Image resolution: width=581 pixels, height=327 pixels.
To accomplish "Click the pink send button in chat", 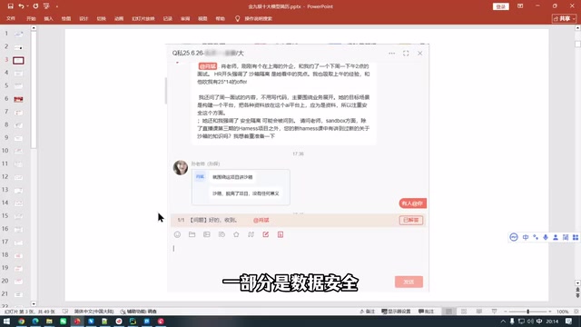I will (x=409, y=282).
